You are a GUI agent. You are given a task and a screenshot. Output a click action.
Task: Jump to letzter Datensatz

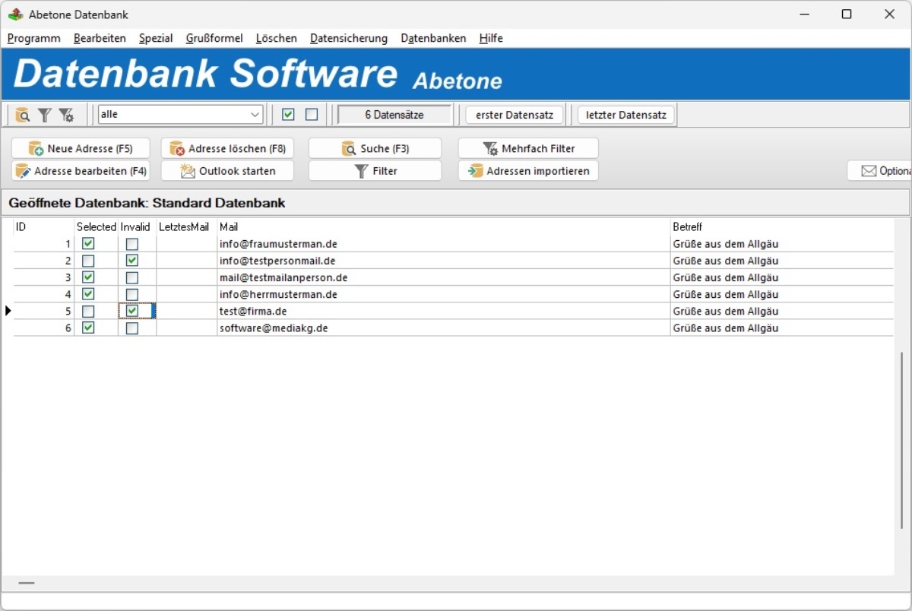coord(626,115)
